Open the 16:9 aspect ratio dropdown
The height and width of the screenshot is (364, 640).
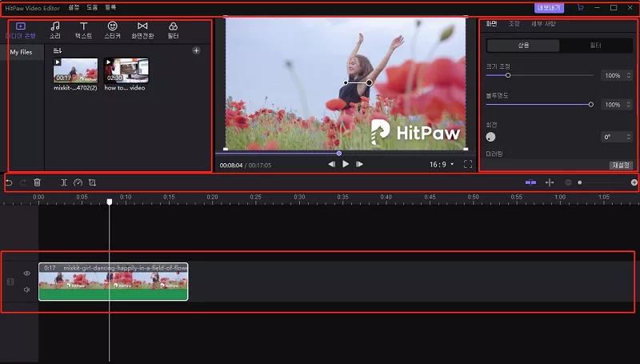[x=442, y=164]
